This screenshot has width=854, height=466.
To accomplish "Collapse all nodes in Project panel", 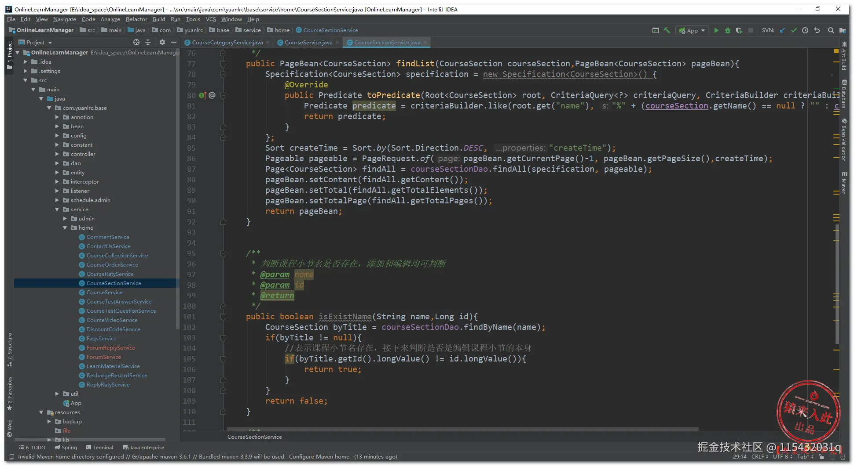I will [148, 42].
